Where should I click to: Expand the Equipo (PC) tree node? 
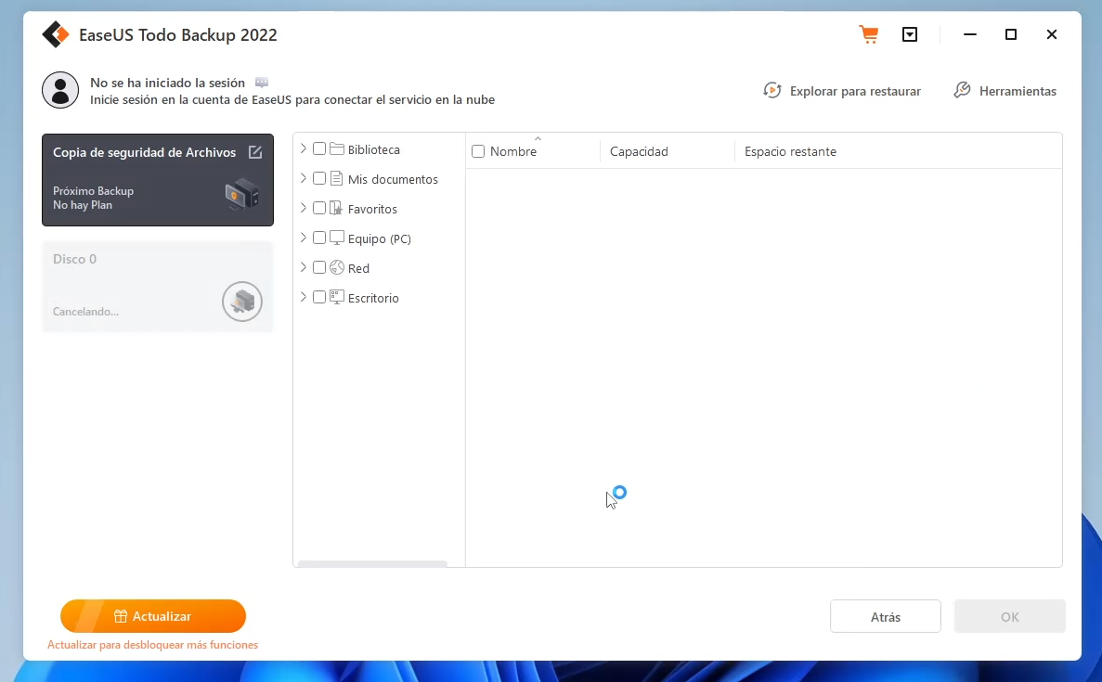(x=304, y=238)
